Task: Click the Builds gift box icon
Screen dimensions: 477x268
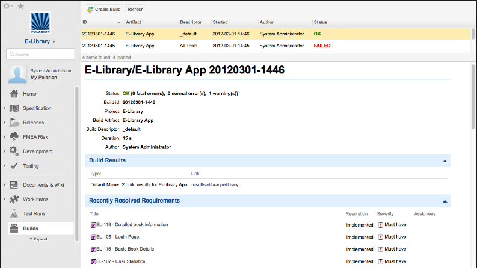Action: [14, 228]
